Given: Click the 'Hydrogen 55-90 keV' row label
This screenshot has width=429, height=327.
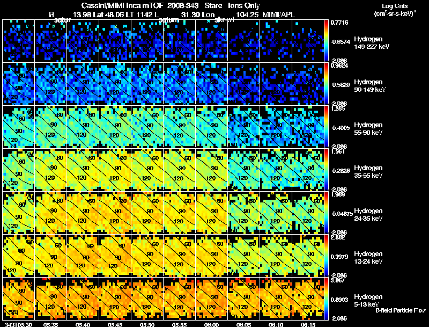Looking at the screenshot, I should [x=368, y=129].
